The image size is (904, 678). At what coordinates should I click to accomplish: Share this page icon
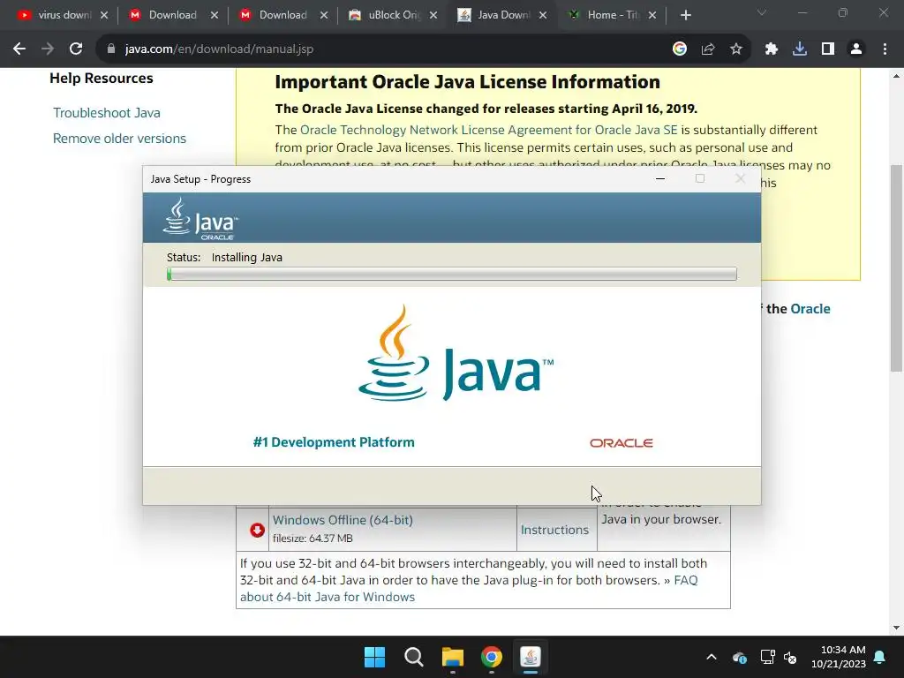pos(708,49)
